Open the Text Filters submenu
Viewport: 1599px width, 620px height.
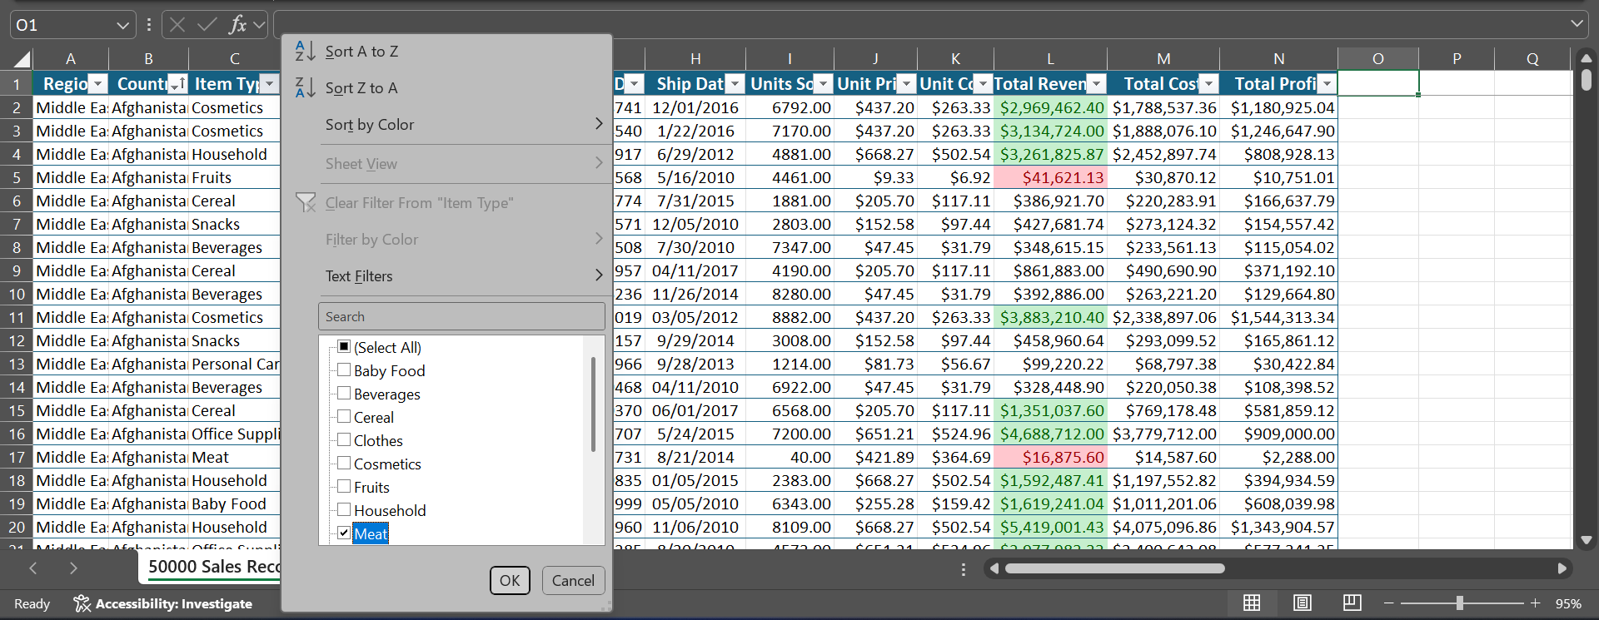(x=446, y=276)
